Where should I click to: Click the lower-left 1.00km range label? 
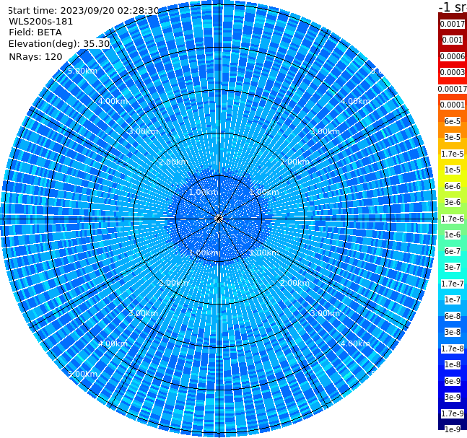[x=204, y=253]
